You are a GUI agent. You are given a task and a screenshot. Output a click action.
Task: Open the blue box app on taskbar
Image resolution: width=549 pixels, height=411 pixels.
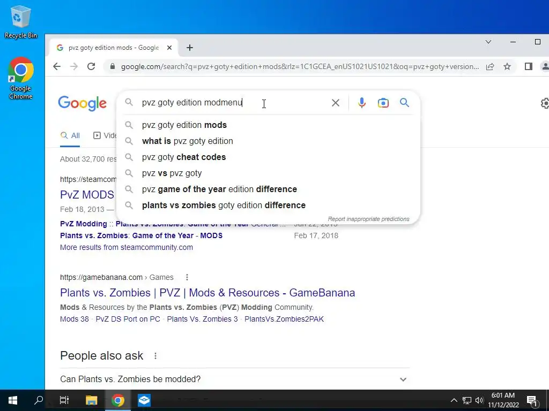pos(144,400)
